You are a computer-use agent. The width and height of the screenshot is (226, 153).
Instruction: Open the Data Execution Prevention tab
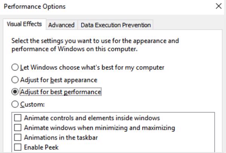point(115,25)
